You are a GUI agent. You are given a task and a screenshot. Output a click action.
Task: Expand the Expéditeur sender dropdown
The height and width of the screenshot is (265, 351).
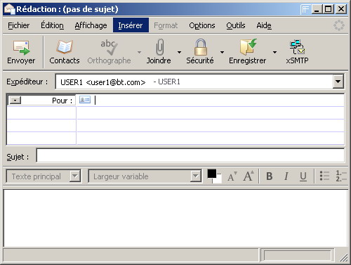338,82
